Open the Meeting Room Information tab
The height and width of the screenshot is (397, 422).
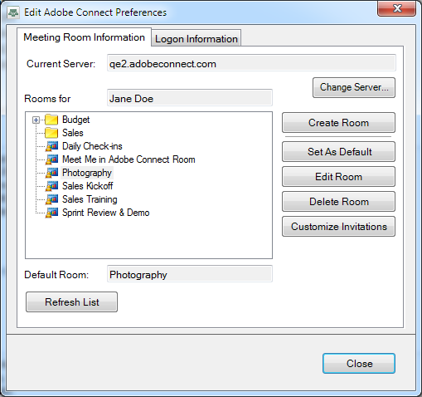point(84,37)
